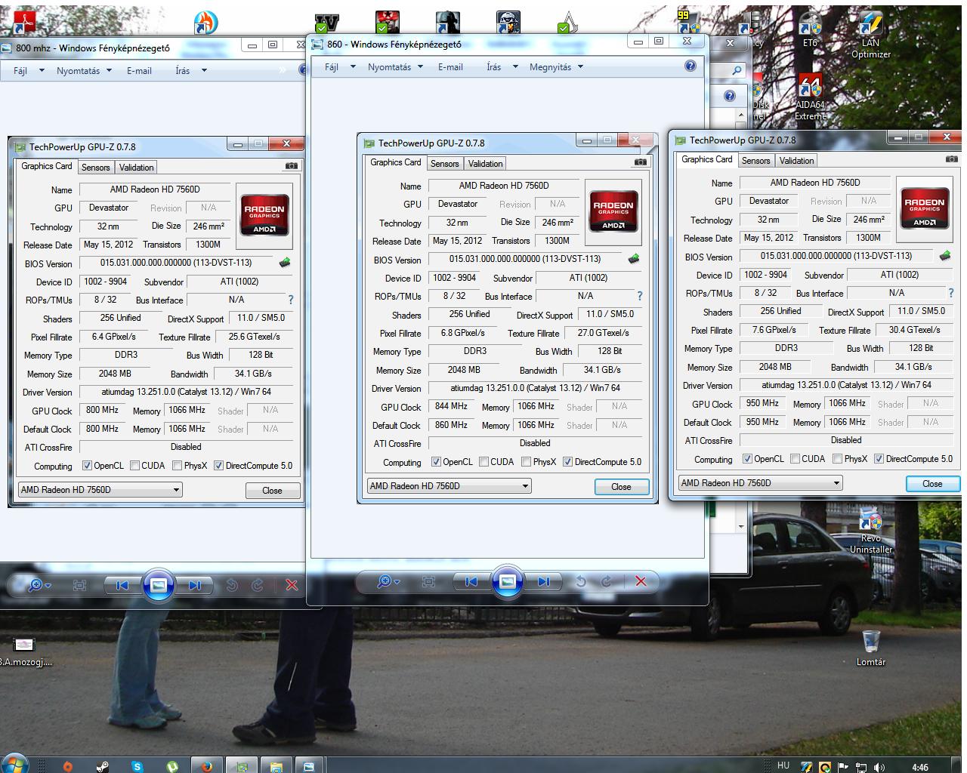Click B.A.mozogj file on desktop
967x773 pixels.
tap(26, 651)
